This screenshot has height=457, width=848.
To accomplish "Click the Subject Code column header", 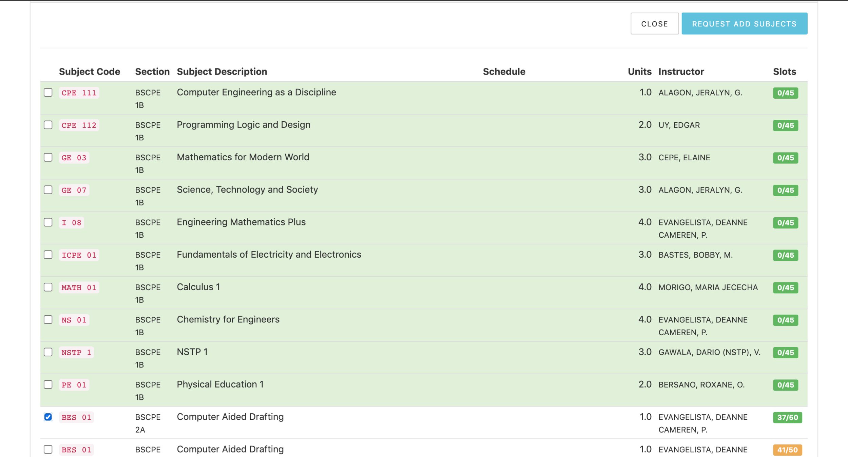I will 90,72.
